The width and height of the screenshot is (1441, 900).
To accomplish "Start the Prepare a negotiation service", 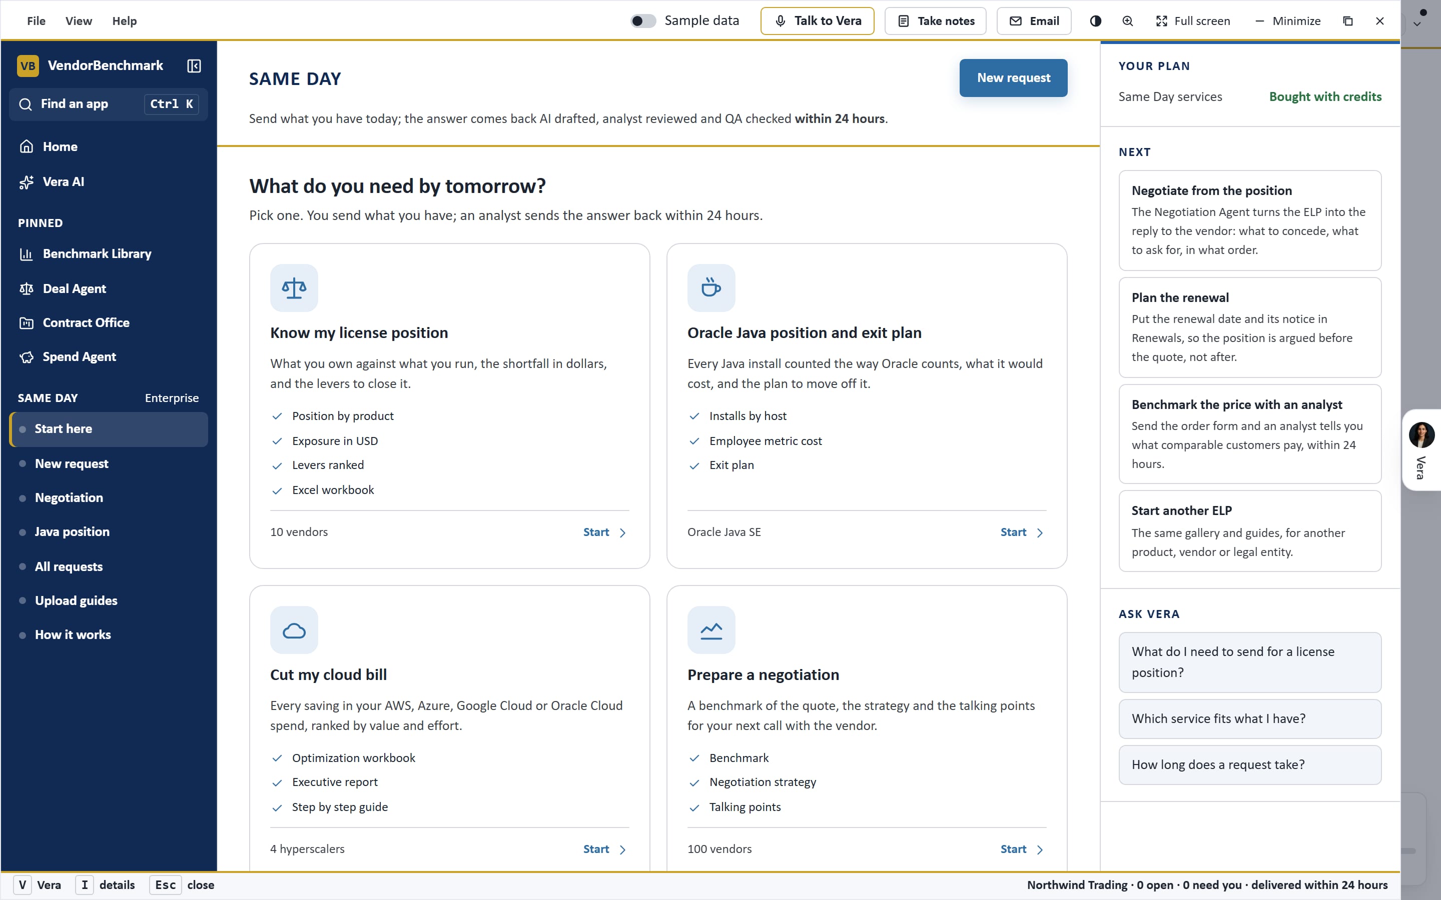I will [1022, 849].
